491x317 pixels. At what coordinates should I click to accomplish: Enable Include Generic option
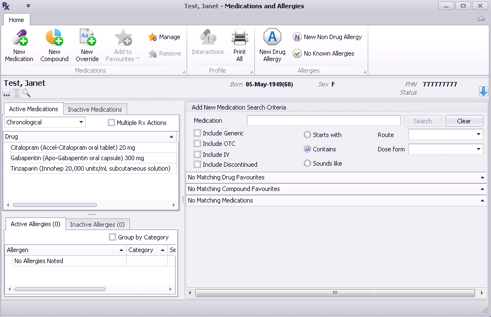pyautogui.click(x=197, y=133)
